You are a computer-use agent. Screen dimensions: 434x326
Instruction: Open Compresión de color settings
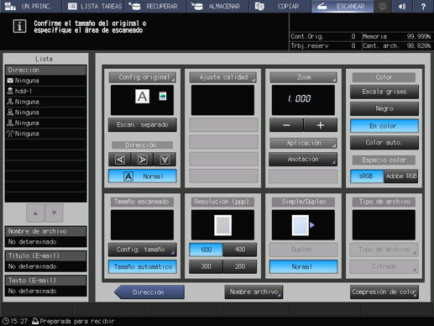point(384,292)
